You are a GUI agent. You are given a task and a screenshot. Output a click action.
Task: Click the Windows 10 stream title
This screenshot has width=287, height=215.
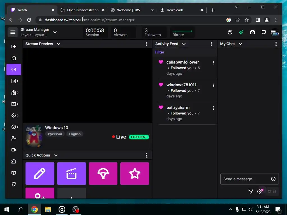pyautogui.click(x=57, y=128)
